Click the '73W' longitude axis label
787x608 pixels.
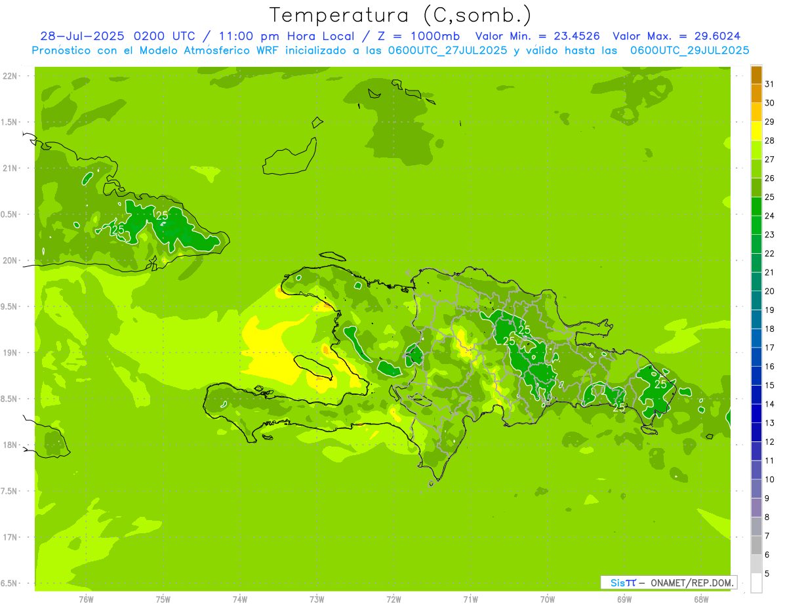click(x=317, y=599)
